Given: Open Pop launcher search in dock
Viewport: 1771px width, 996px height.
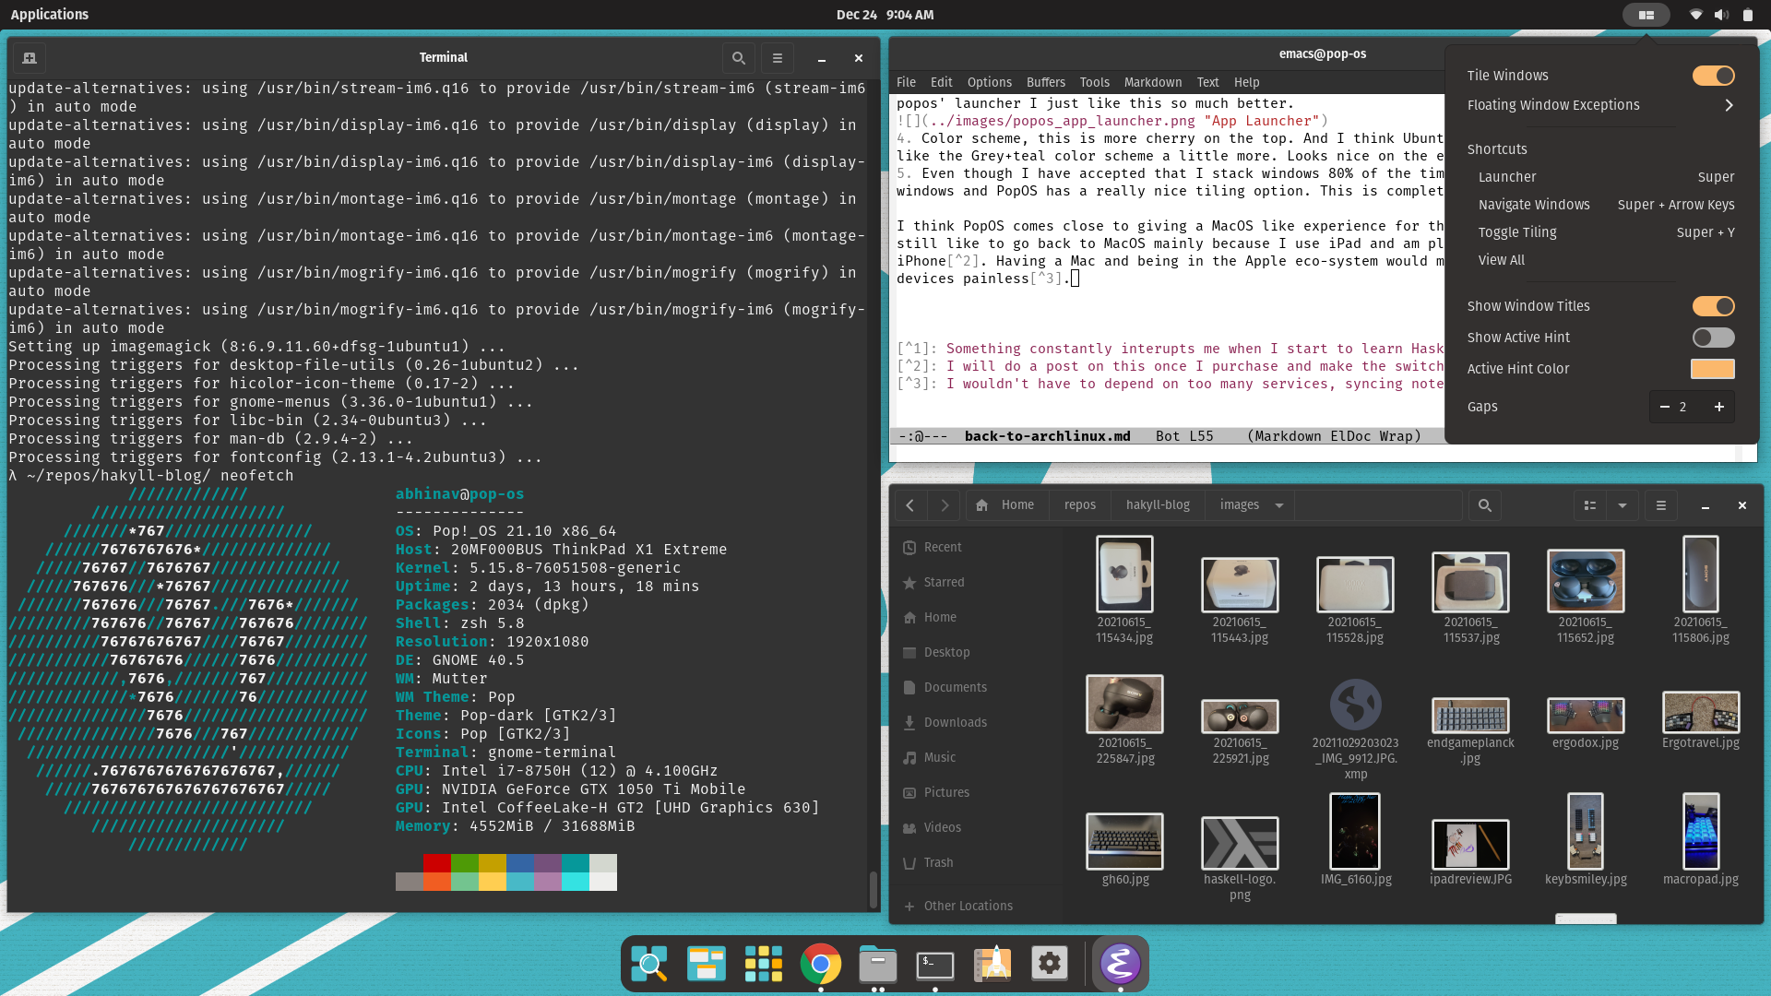Looking at the screenshot, I should click(648, 964).
